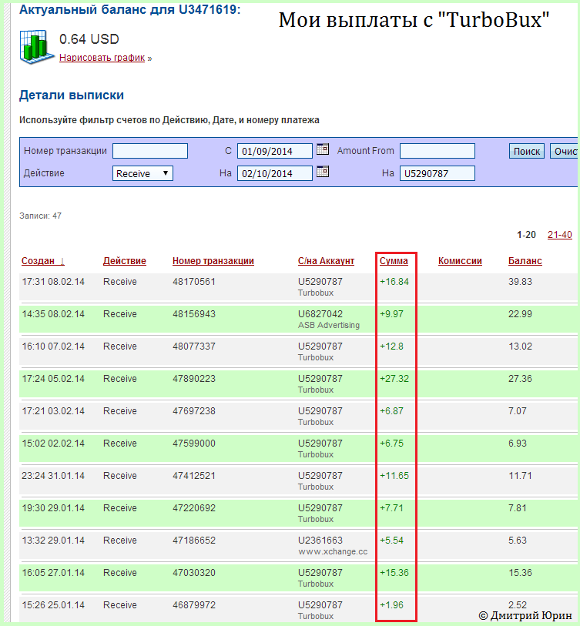
Task: Click the amount +15.36
Action: point(394,573)
